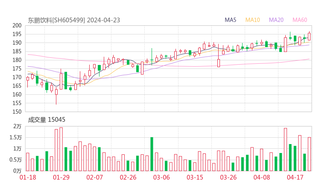Click the 02-26 date label
This screenshot has height=187, width=316.
128,177
